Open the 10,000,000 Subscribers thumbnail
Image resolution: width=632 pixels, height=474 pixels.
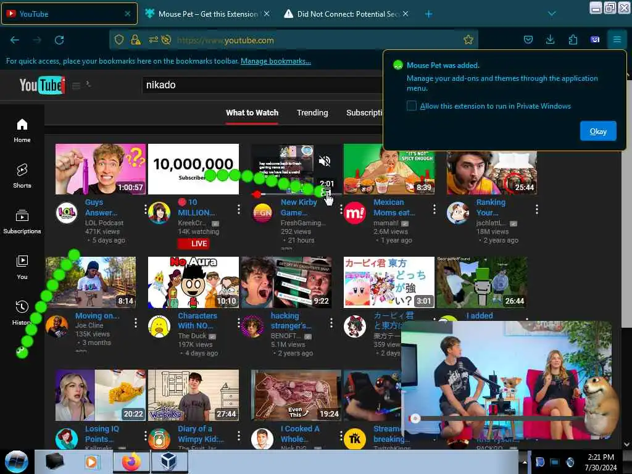point(193,169)
